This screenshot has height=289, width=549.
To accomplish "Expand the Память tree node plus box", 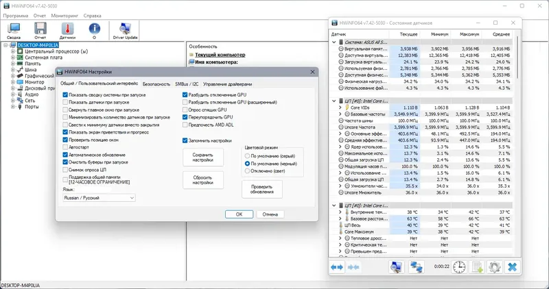I will coord(13,64).
